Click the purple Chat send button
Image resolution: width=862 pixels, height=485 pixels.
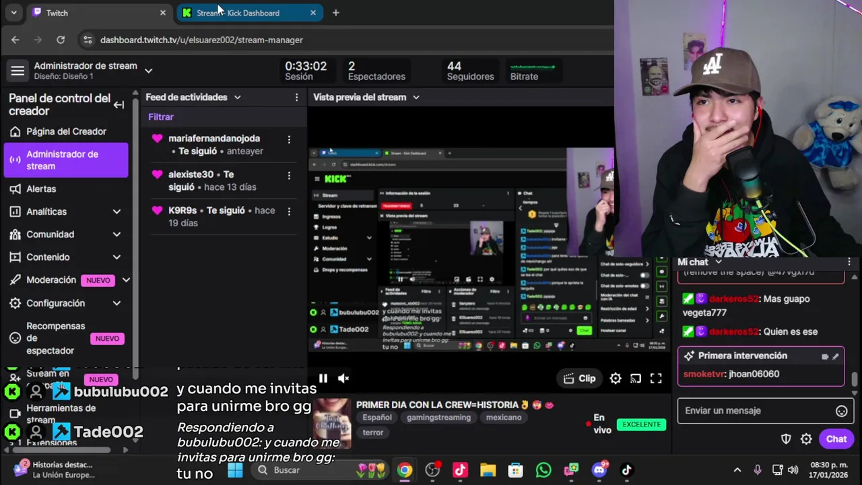coord(836,439)
